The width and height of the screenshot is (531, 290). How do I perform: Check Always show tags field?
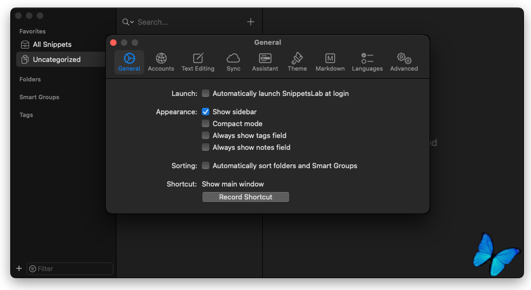206,135
